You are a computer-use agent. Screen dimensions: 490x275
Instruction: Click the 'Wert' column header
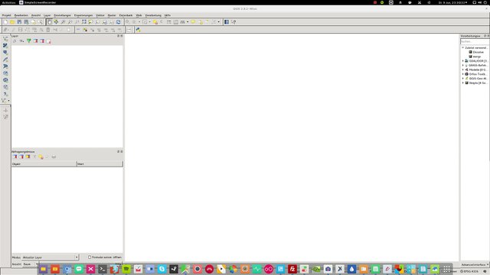100,164
